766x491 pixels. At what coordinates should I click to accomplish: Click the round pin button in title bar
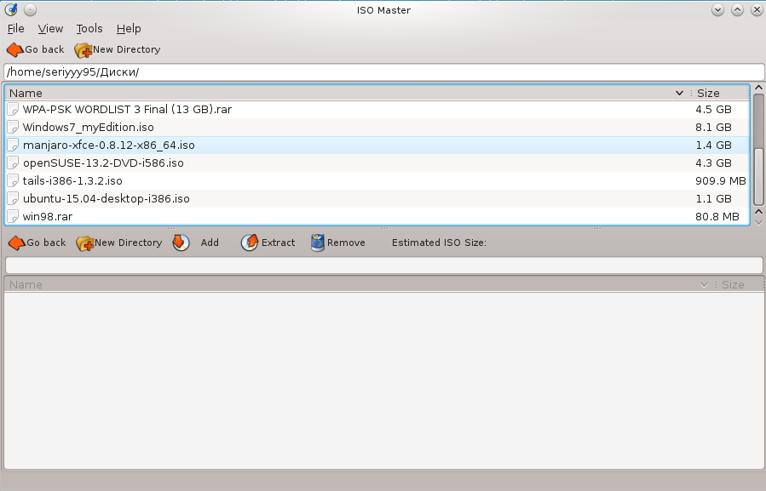[x=30, y=9]
